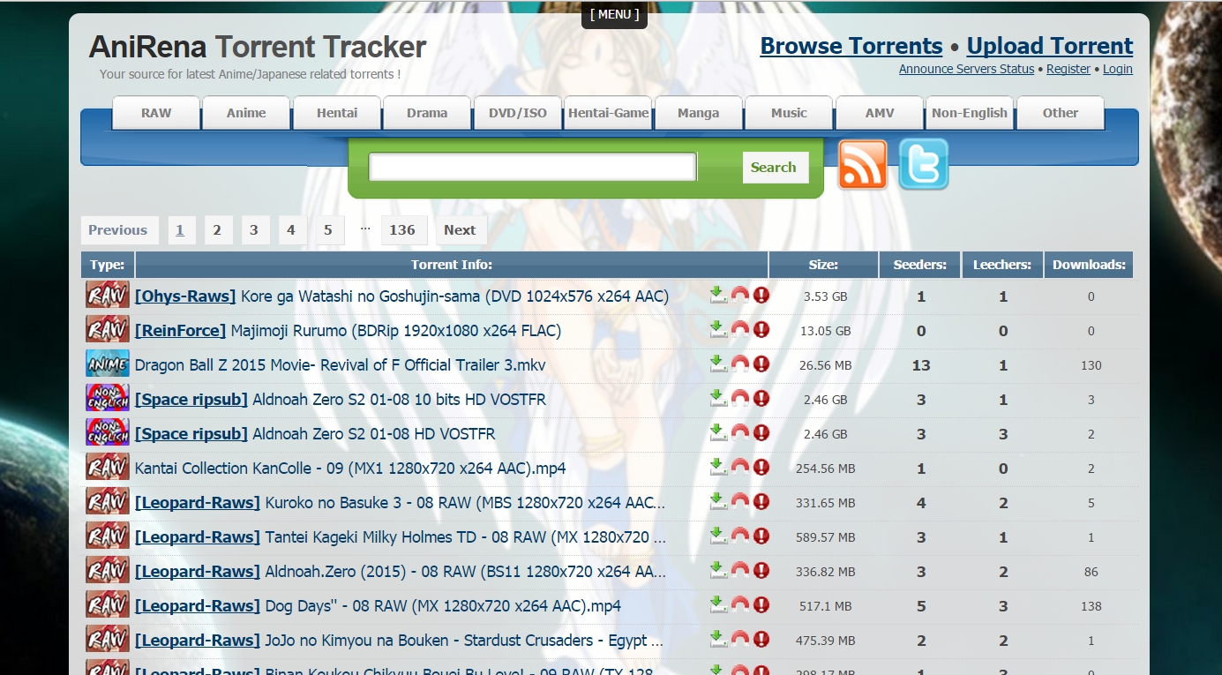Go to page 3 of results
1222x675 pixels.
point(254,230)
